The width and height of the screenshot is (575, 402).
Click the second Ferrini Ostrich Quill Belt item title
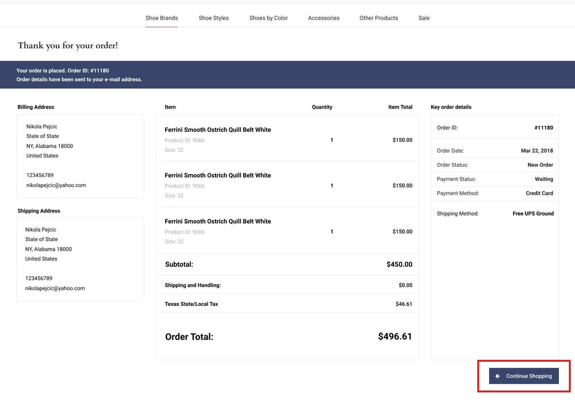pyautogui.click(x=218, y=175)
